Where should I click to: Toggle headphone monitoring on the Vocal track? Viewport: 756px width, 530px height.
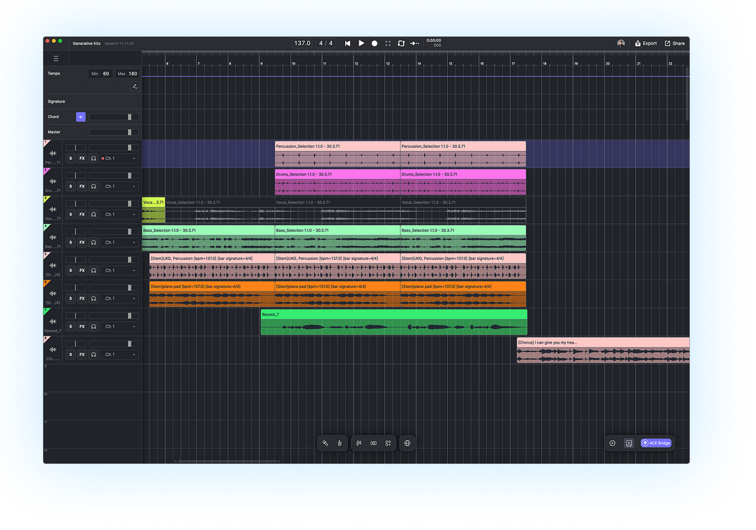(93, 214)
